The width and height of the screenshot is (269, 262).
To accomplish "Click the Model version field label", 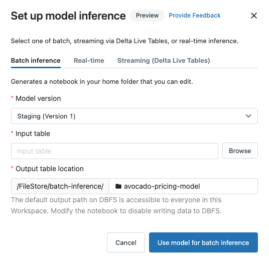I will point(38,98).
